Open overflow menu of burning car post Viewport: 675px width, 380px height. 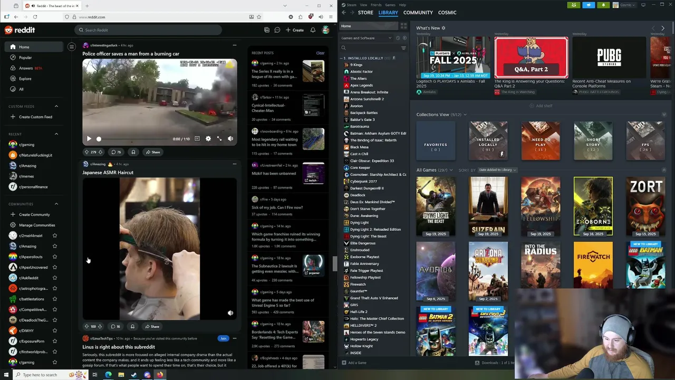click(235, 45)
